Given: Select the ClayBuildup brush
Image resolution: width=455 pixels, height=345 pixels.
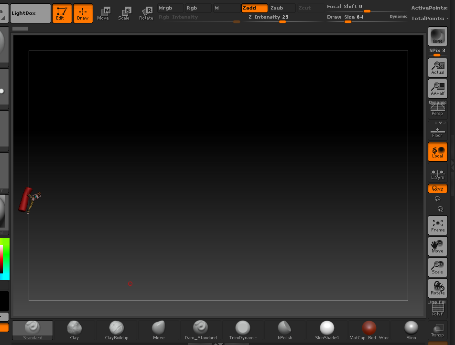Looking at the screenshot, I should point(117,330).
